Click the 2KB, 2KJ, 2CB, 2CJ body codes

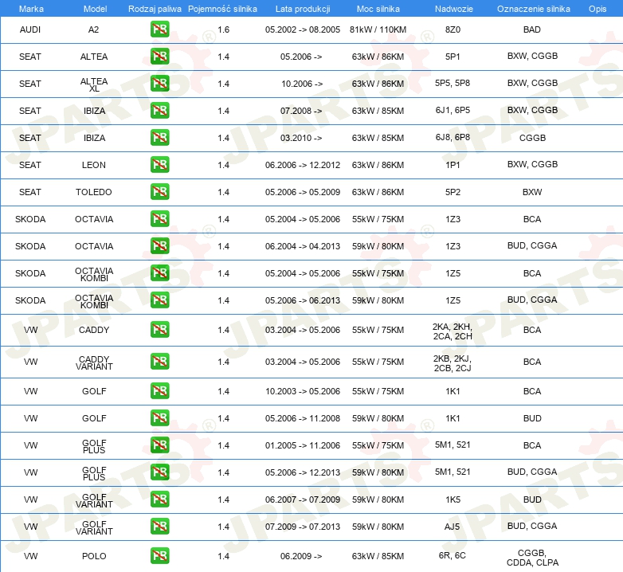pyautogui.click(x=453, y=363)
